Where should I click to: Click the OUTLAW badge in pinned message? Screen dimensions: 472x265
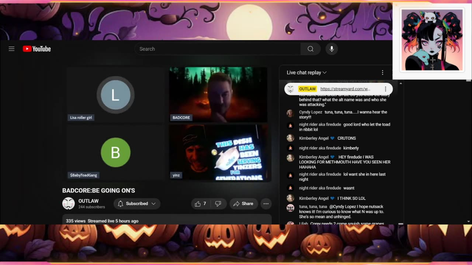[x=307, y=89]
